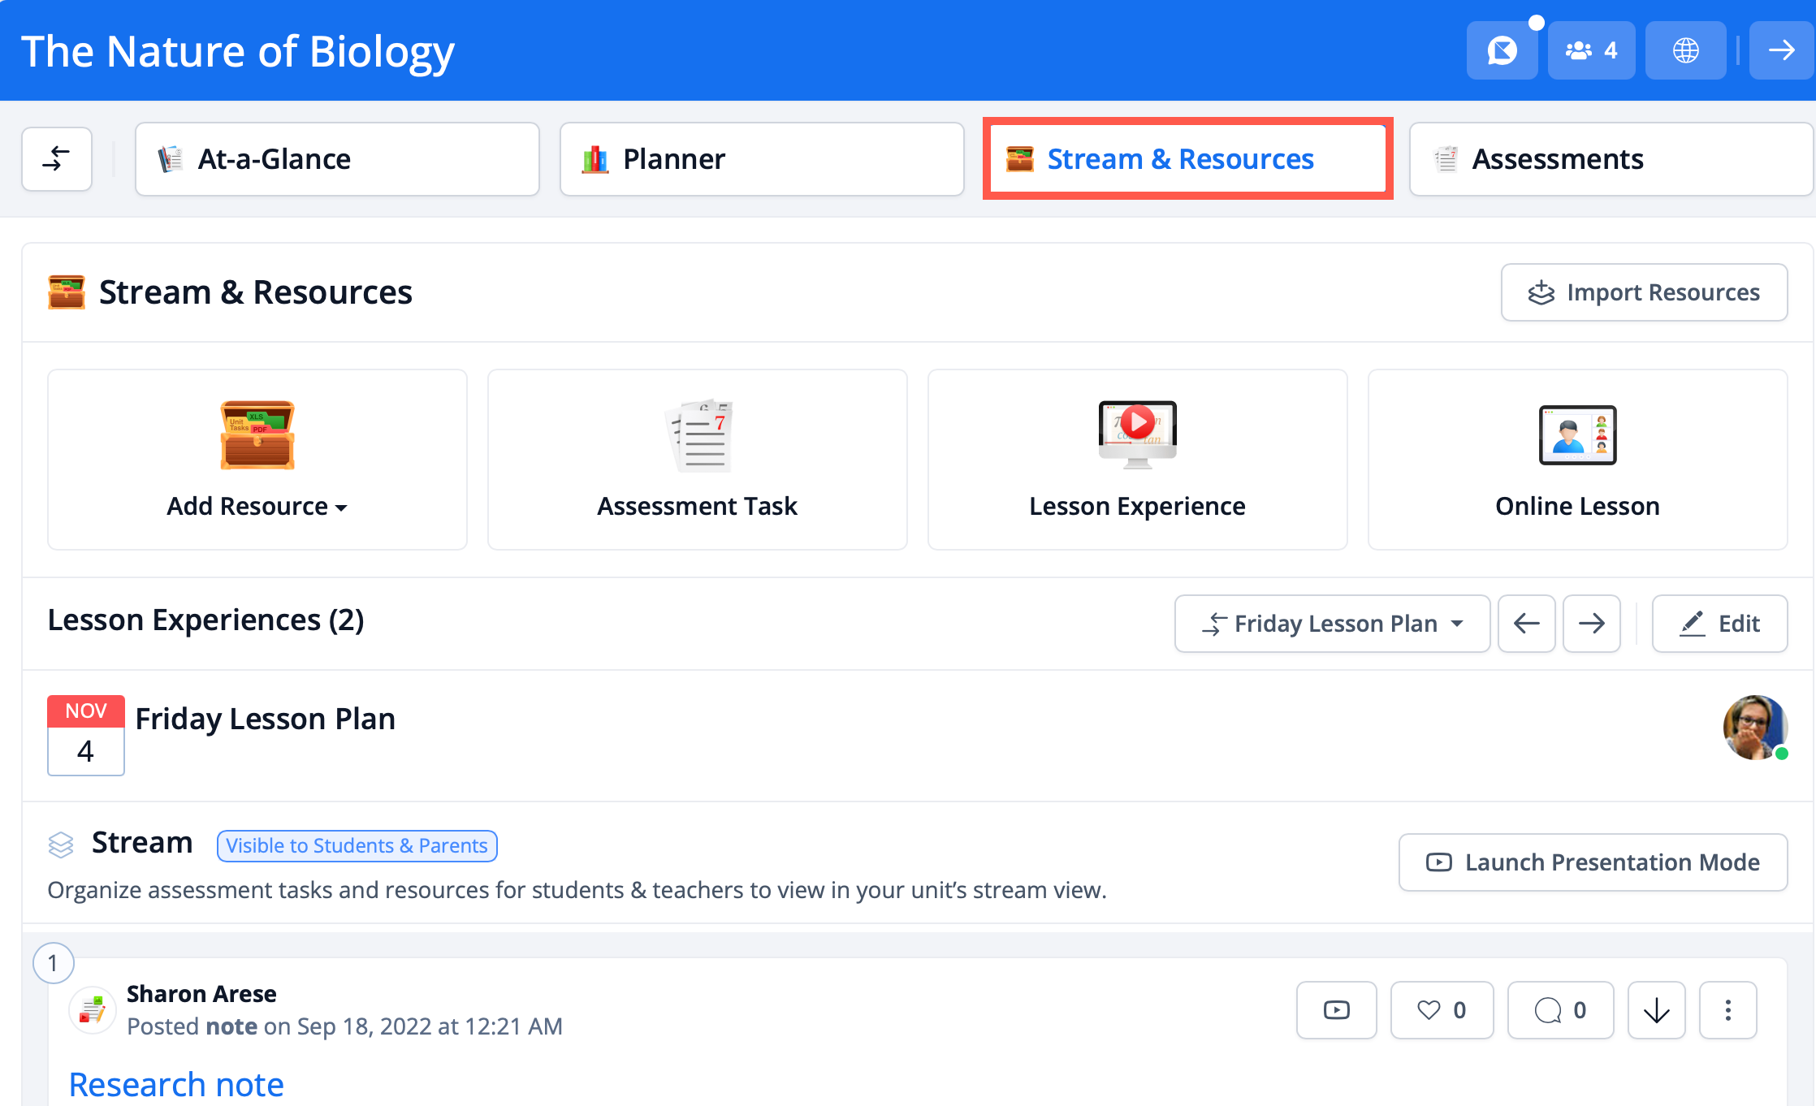
Task: Click Launch Presentation Mode button
Action: [x=1593, y=862]
